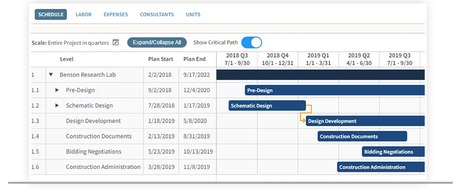Click plan start date 2/2/2018
Screen dimensions: 464x196
tap(160, 75)
